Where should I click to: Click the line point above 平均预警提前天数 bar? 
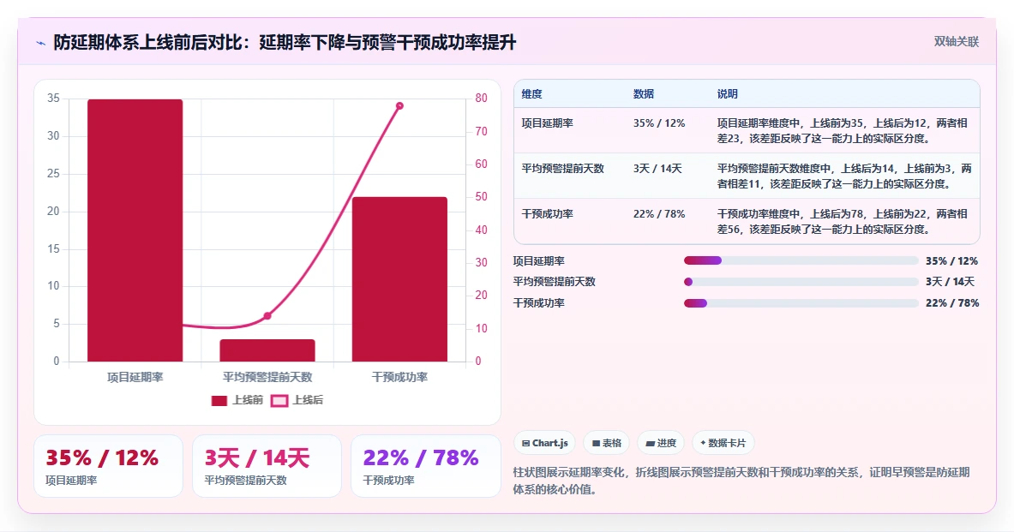[267, 315]
